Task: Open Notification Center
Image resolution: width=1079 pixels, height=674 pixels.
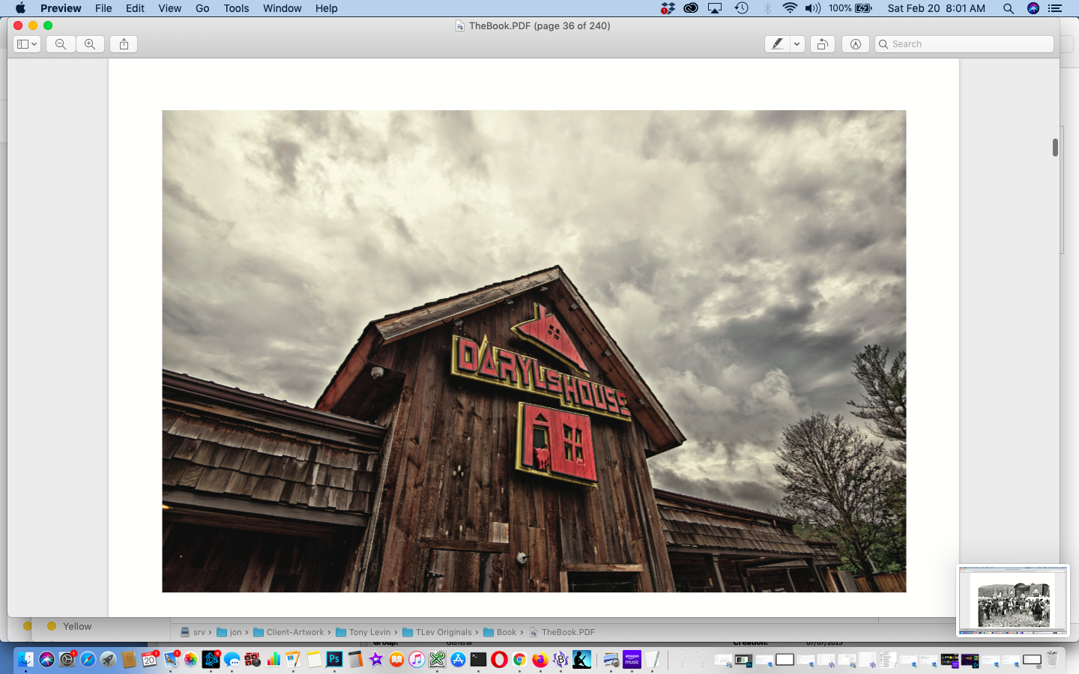Action: tap(1055, 8)
